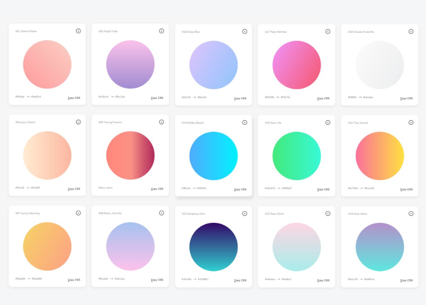The height and width of the screenshot is (305, 426).
Task: Copy CSS for the Warm Flame gradient
Action: [74, 98]
